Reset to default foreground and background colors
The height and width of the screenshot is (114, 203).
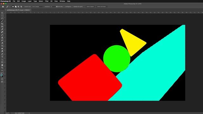click(x=1, y=73)
